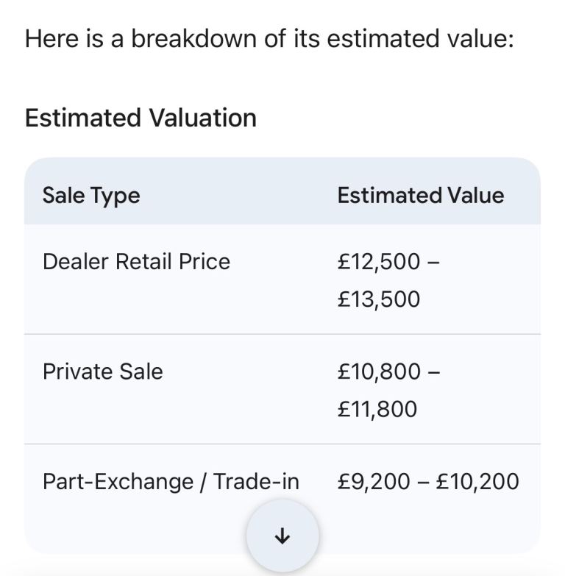Click the breakdown of estimated value sentence
This screenshot has height=576, width=565.
(269, 38)
